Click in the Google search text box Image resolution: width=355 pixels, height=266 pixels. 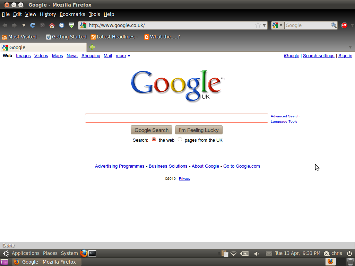pyautogui.click(x=176, y=118)
